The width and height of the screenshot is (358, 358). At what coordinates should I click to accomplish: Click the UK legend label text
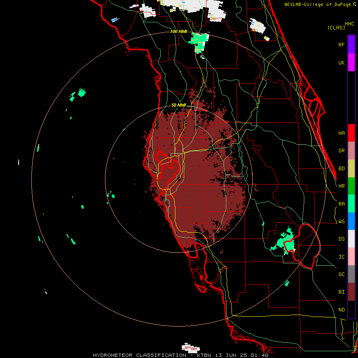[341, 62]
